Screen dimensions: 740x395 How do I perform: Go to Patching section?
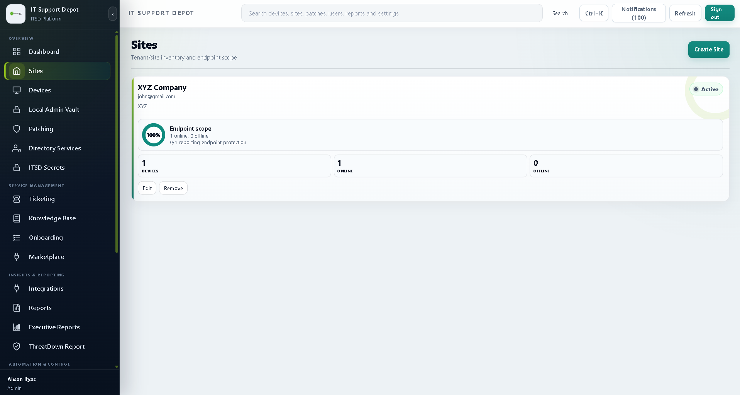(57, 129)
